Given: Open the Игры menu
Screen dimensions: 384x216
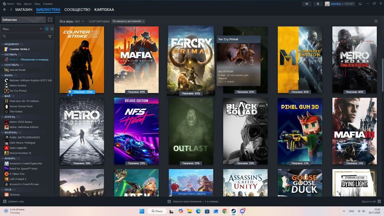Looking at the screenshot, I should pyautogui.click(x=37, y=4).
